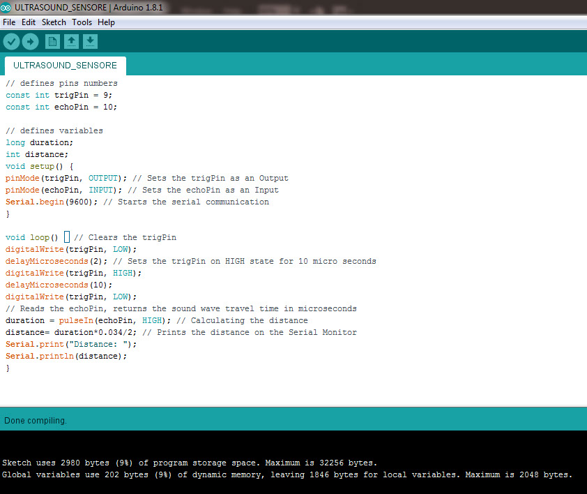The image size is (587, 494).
Task: Click 'delayMicroseconds(10);' line
Action: click(x=59, y=285)
